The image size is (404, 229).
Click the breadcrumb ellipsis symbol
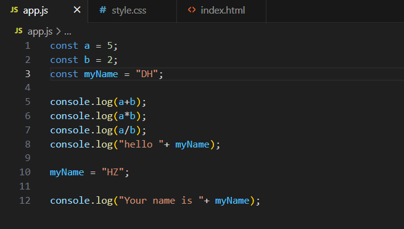point(67,33)
